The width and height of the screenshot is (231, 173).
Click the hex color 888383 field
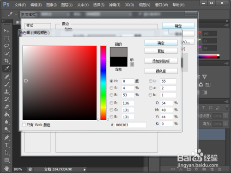coord(130,125)
